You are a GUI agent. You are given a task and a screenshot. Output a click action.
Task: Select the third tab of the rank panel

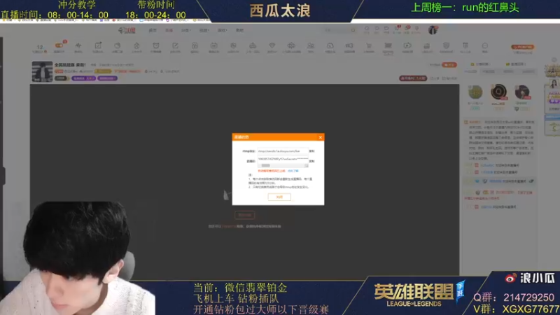point(508,71)
